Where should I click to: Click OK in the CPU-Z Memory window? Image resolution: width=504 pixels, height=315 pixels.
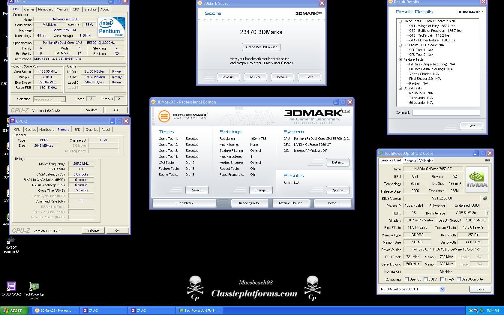(x=117, y=230)
